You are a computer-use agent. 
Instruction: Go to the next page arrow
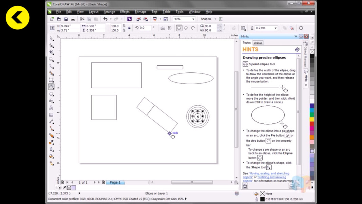[x=94, y=182]
